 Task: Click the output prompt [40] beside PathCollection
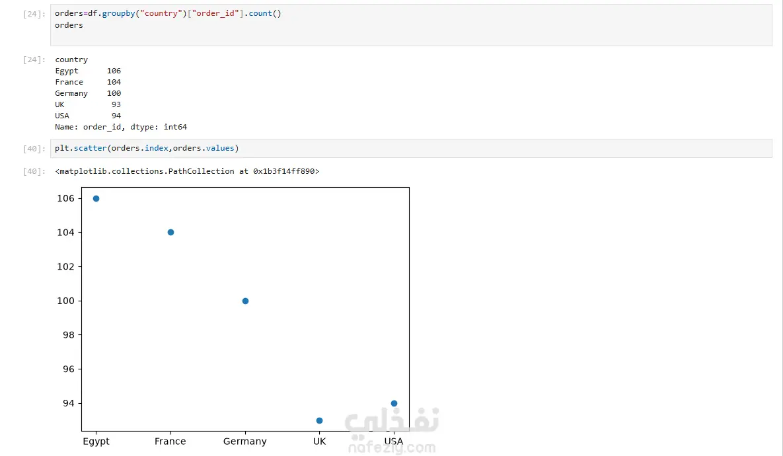pyautogui.click(x=34, y=171)
